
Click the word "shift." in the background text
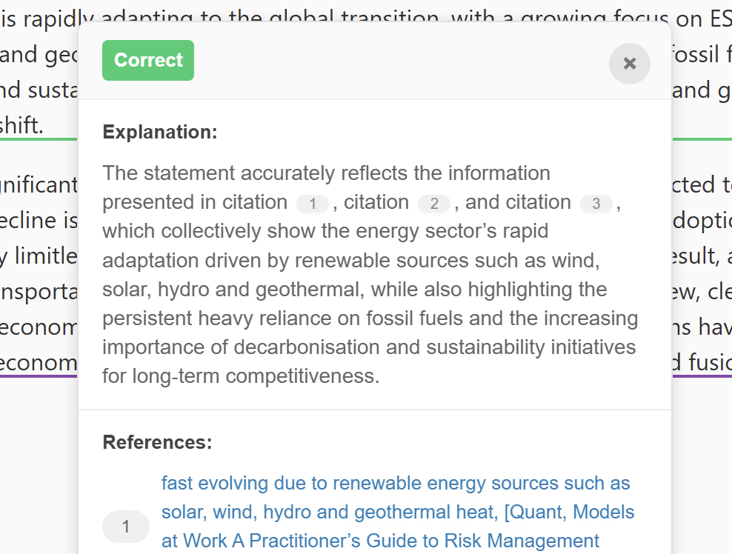tap(22, 125)
